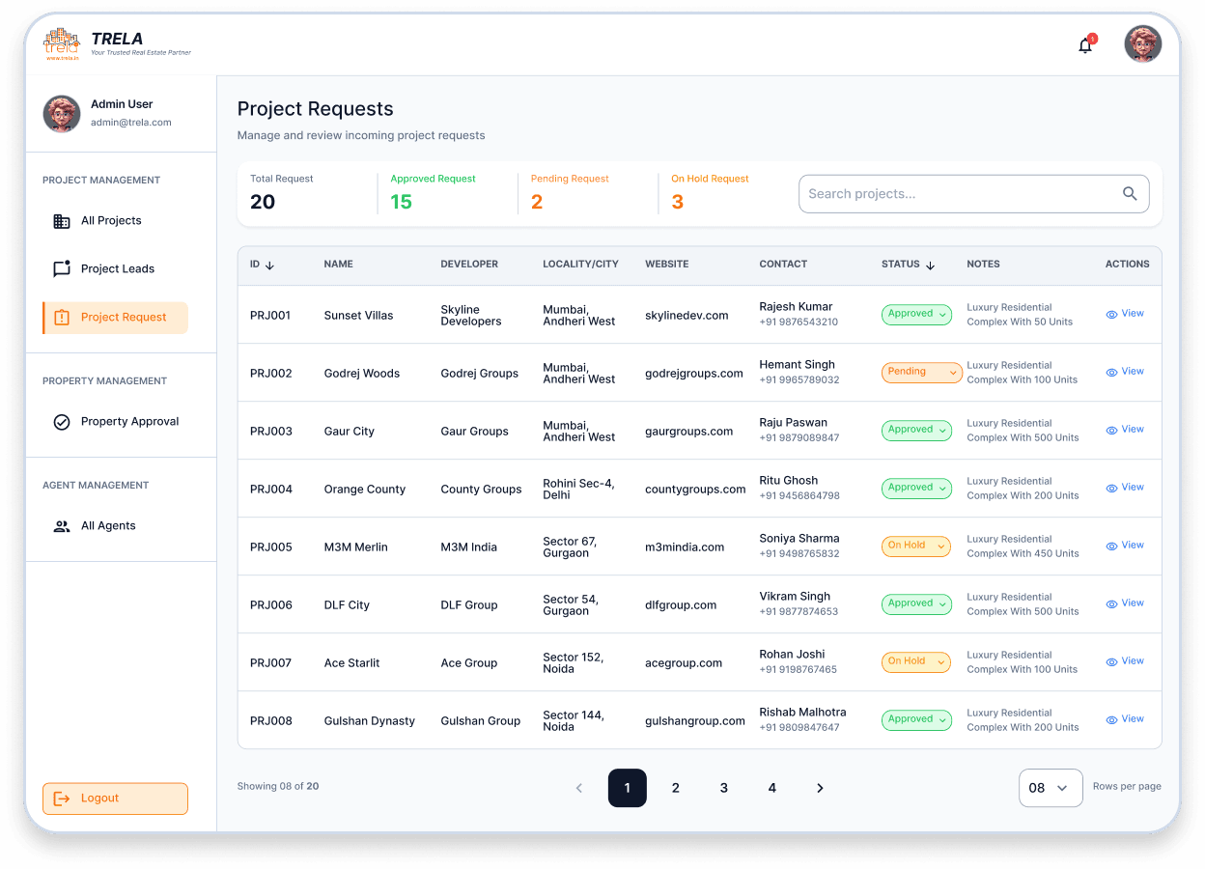View details for PRJ003 Gaur City

coord(1125,430)
